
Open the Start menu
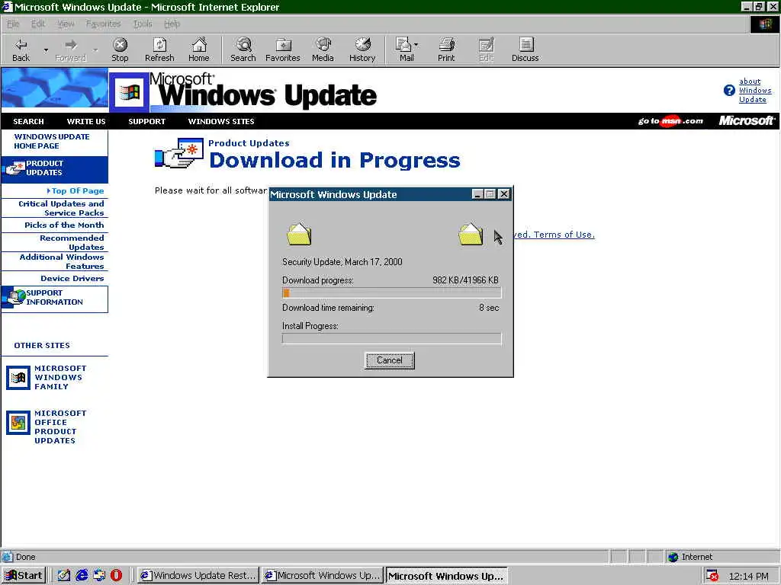(24, 576)
